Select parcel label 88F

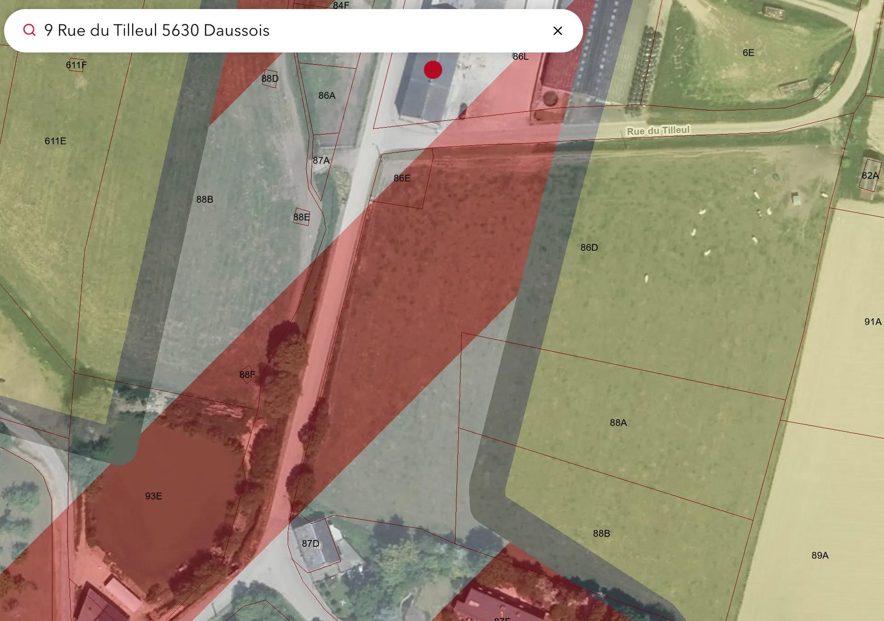tap(247, 375)
